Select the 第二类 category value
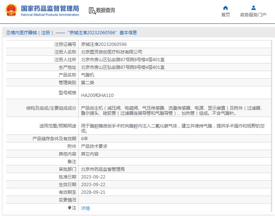This screenshot has height=216, width=275. point(87,83)
